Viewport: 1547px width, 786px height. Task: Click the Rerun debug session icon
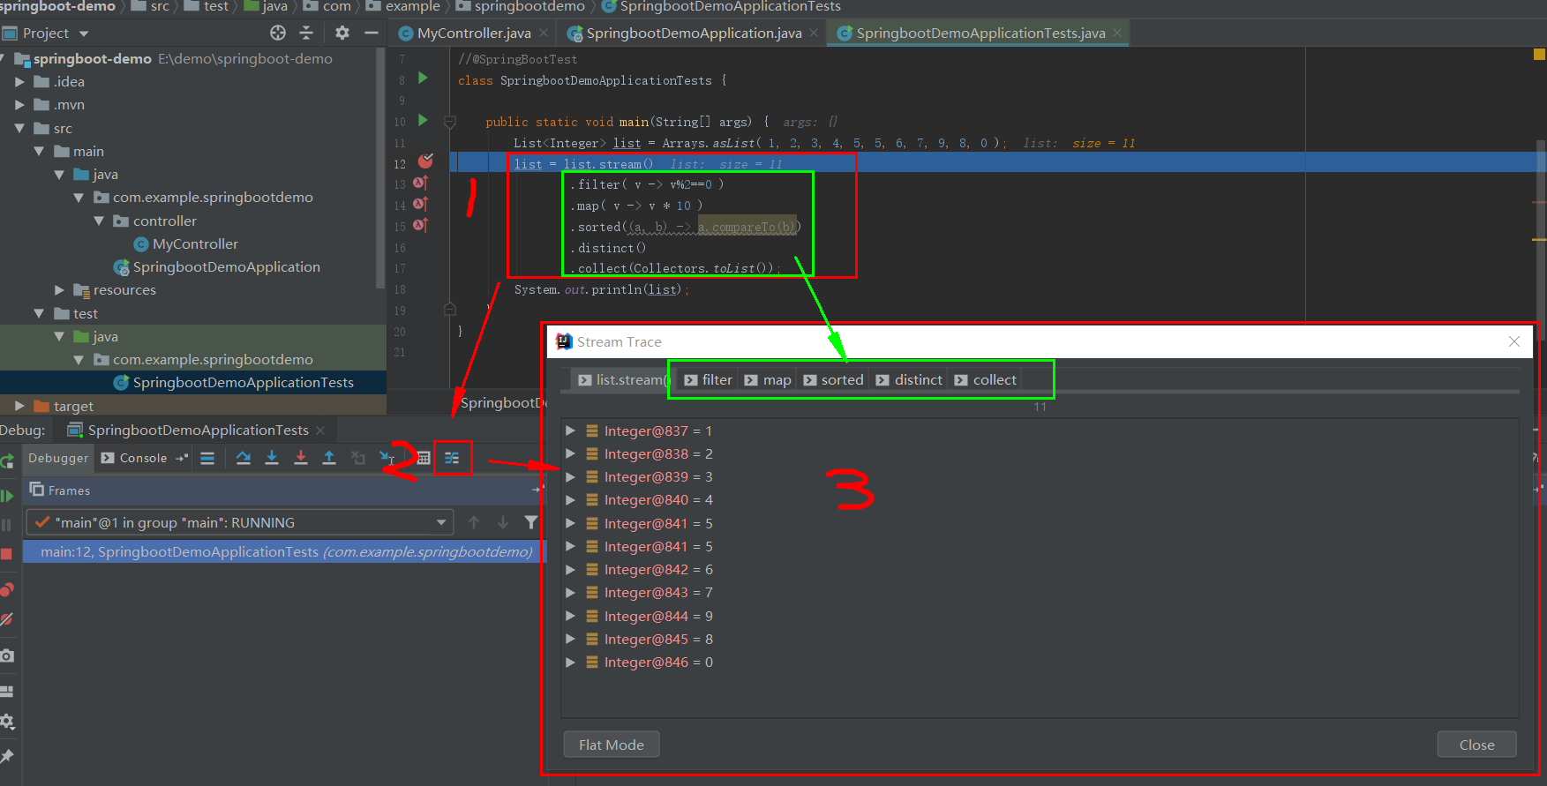point(6,460)
